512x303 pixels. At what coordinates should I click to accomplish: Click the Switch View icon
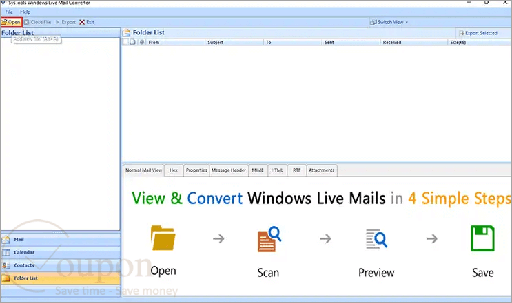(x=373, y=22)
